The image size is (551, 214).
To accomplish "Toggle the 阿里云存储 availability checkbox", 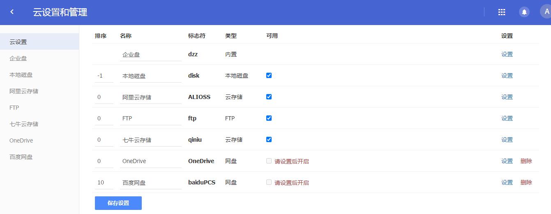I will coord(269,97).
